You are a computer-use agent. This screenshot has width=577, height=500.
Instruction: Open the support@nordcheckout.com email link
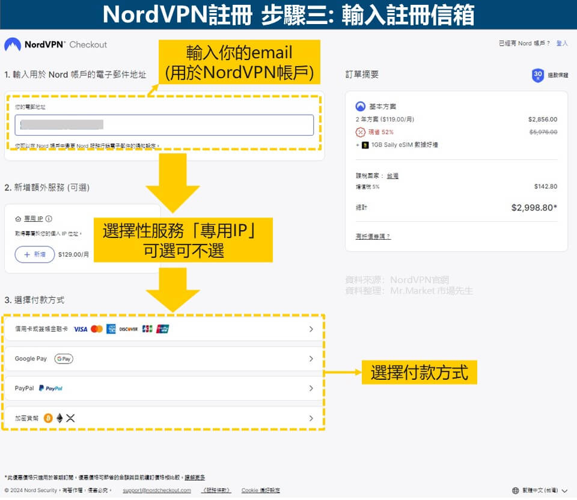pos(157,491)
